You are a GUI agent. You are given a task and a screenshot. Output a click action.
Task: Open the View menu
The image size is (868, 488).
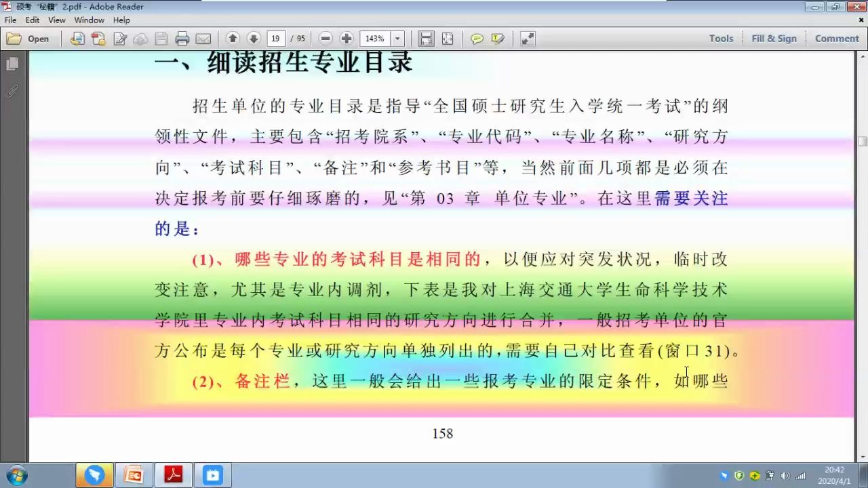[x=56, y=20]
